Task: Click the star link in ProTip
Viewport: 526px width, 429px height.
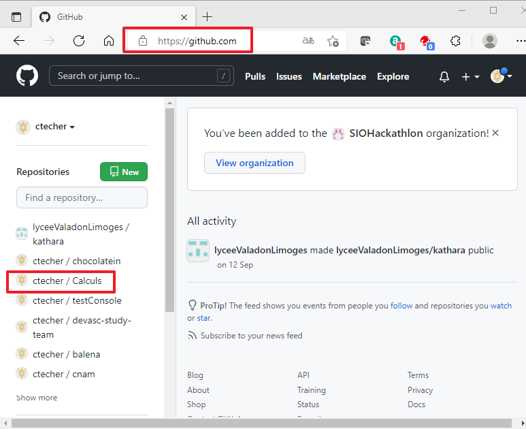Action: click(203, 318)
